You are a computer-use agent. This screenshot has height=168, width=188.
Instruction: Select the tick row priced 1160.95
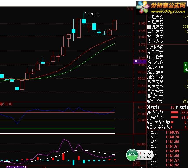point(167,132)
